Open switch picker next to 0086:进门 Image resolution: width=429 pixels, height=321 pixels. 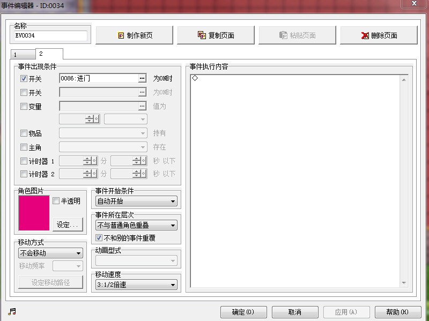(142, 78)
